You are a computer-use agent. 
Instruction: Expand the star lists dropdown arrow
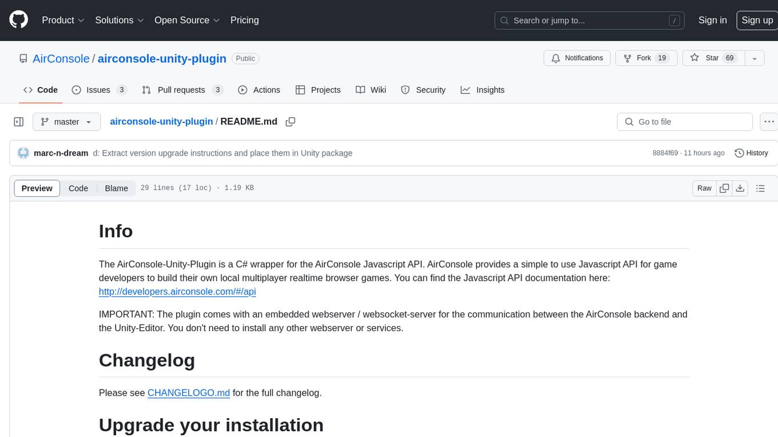pyautogui.click(x=755, y=58)
